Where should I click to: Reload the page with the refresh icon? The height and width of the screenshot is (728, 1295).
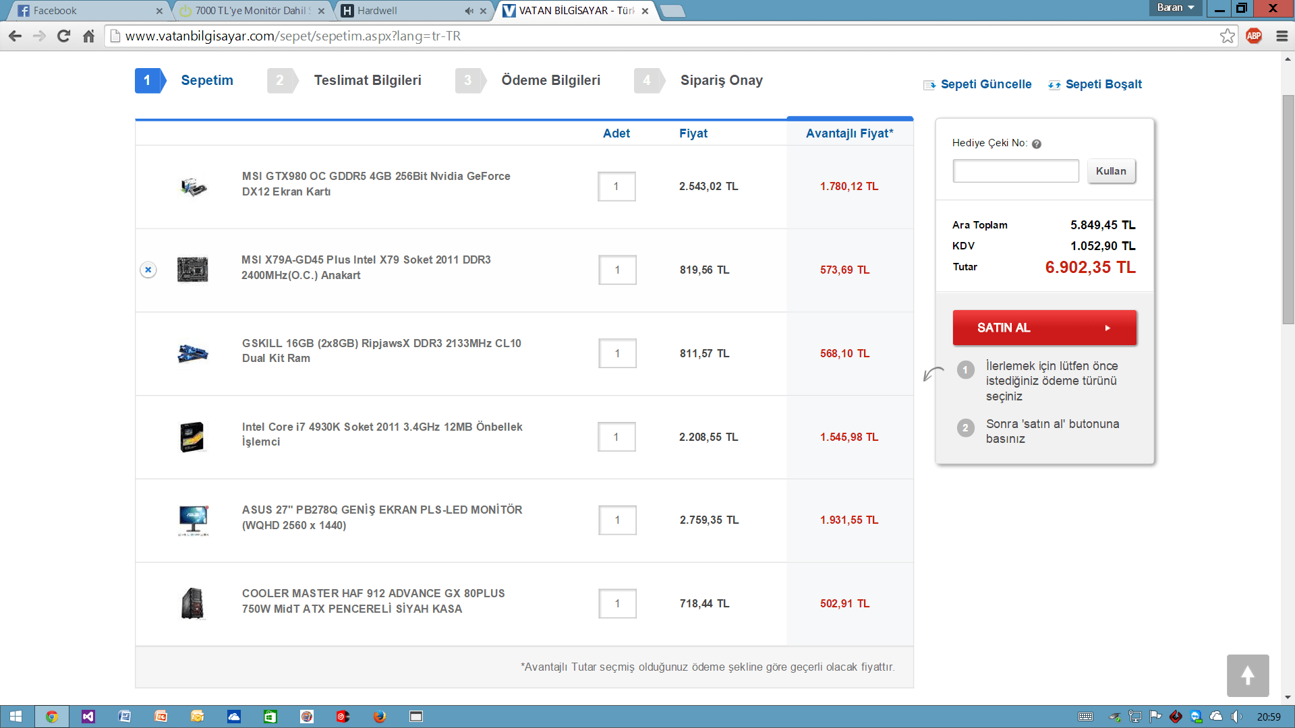click(x=64, y=36)
